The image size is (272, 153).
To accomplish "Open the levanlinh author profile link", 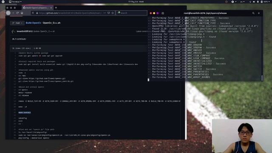I will coord(25,31).
